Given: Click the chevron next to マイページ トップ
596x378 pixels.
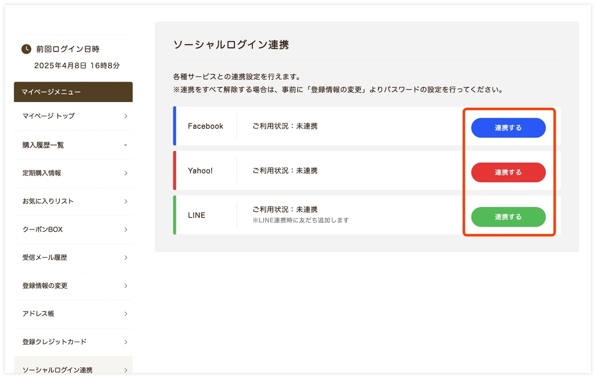Looking at the screenshot, I should (x=126, y=116).
